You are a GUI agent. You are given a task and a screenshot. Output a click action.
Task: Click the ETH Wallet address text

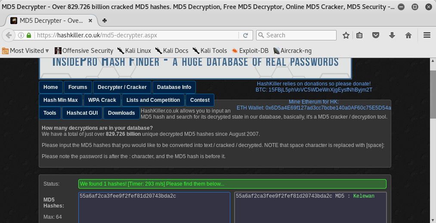pos(314,108)
